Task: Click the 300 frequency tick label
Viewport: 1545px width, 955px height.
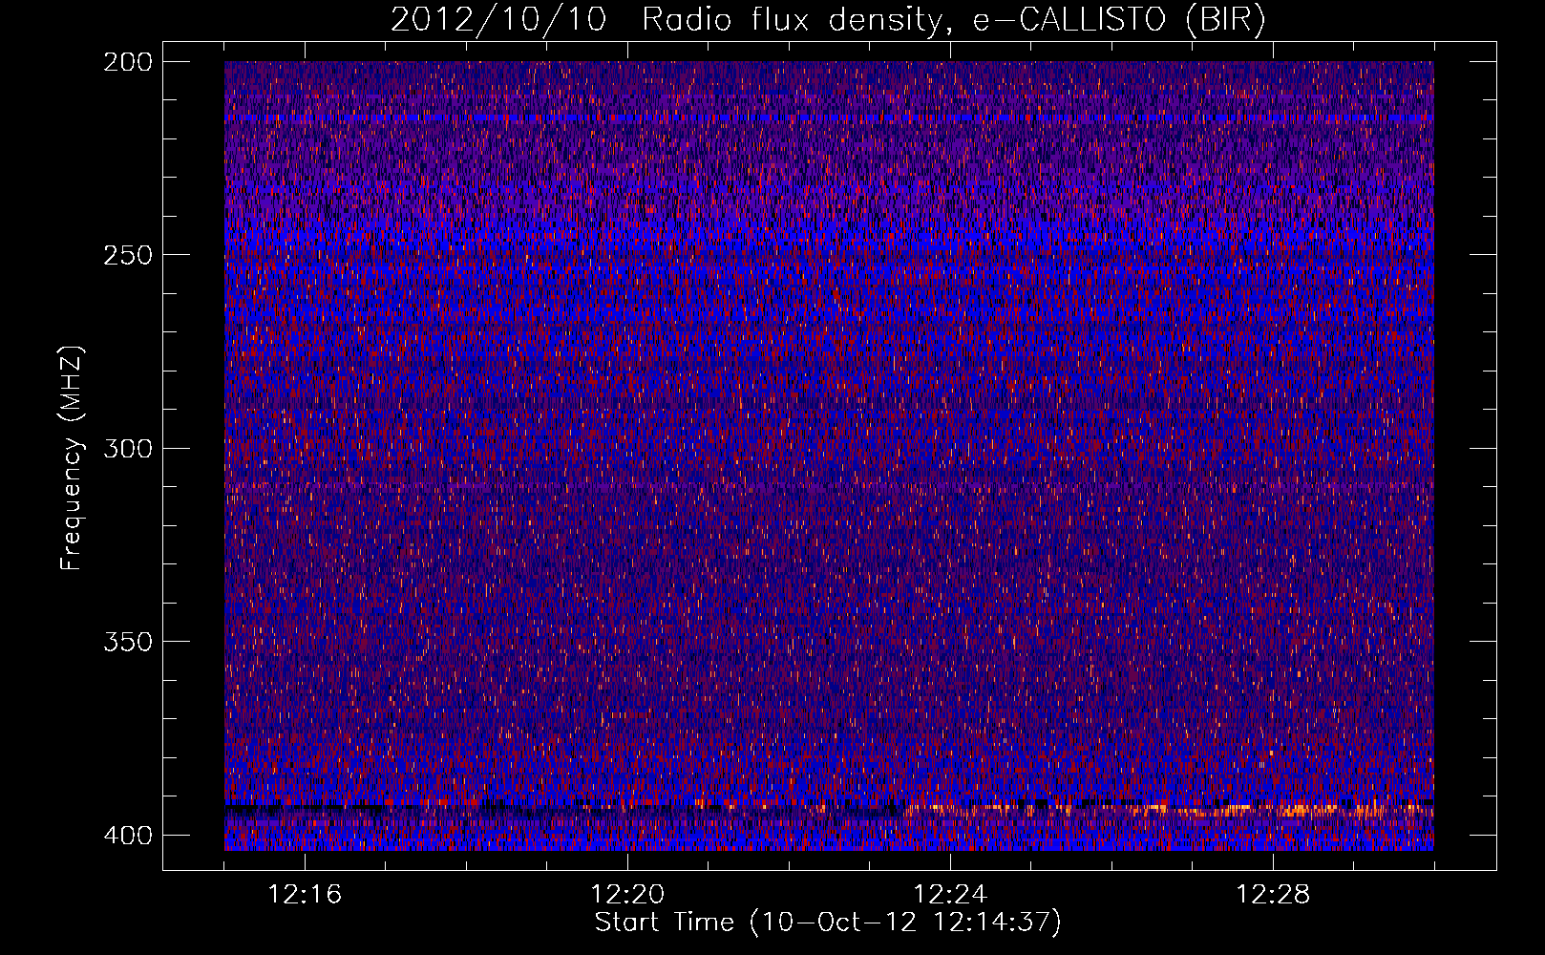Action: point(127,449)
